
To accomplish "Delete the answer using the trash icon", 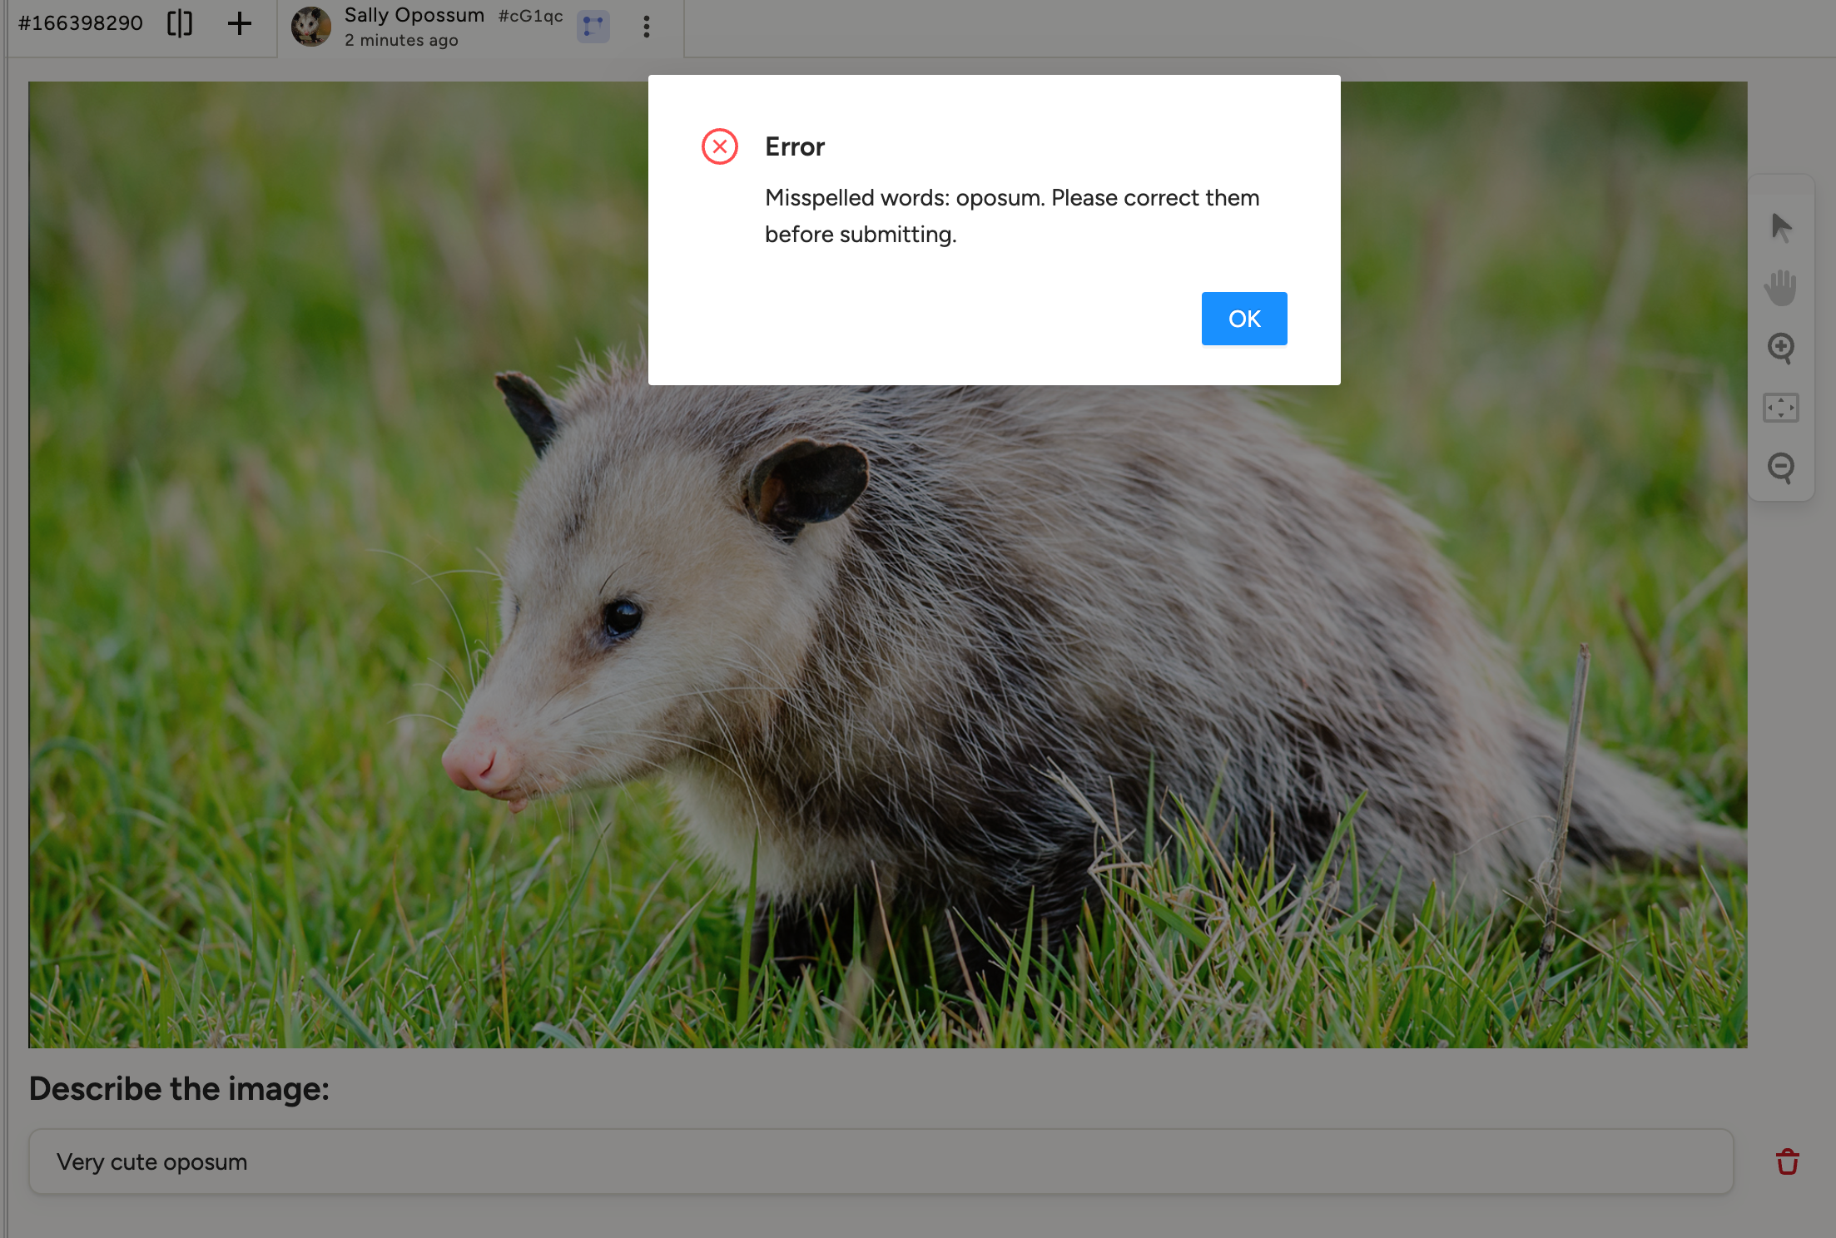I will click(x=1787, y=1161).
